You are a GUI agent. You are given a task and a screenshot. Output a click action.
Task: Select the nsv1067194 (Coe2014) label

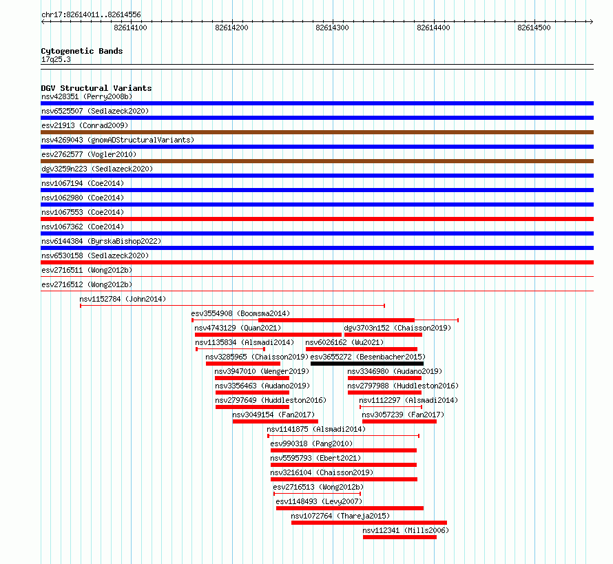tap(83, 183)
